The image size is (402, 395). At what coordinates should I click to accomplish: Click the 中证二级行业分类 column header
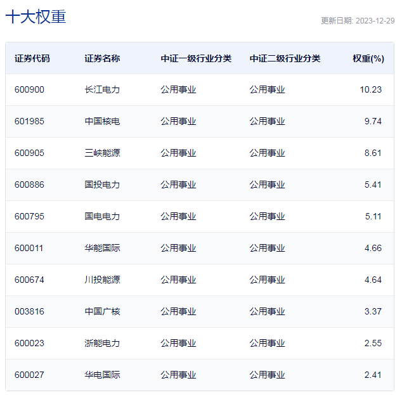[285, 58]
